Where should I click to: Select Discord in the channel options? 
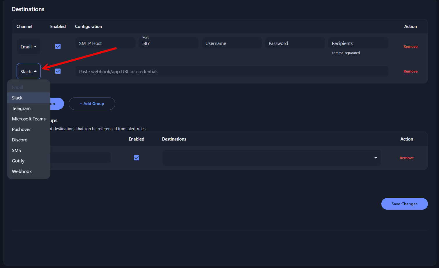click(x=20, y=140)
